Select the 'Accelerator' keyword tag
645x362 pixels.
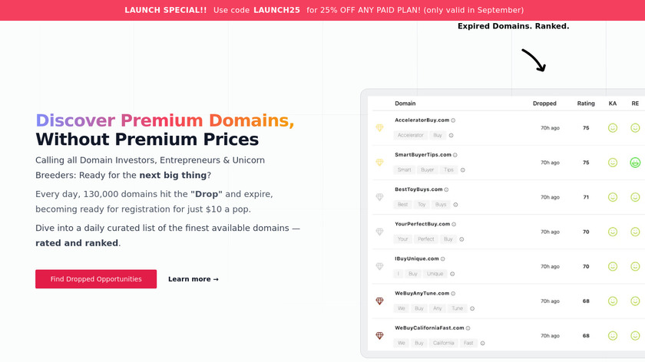(x=411, y=135)
